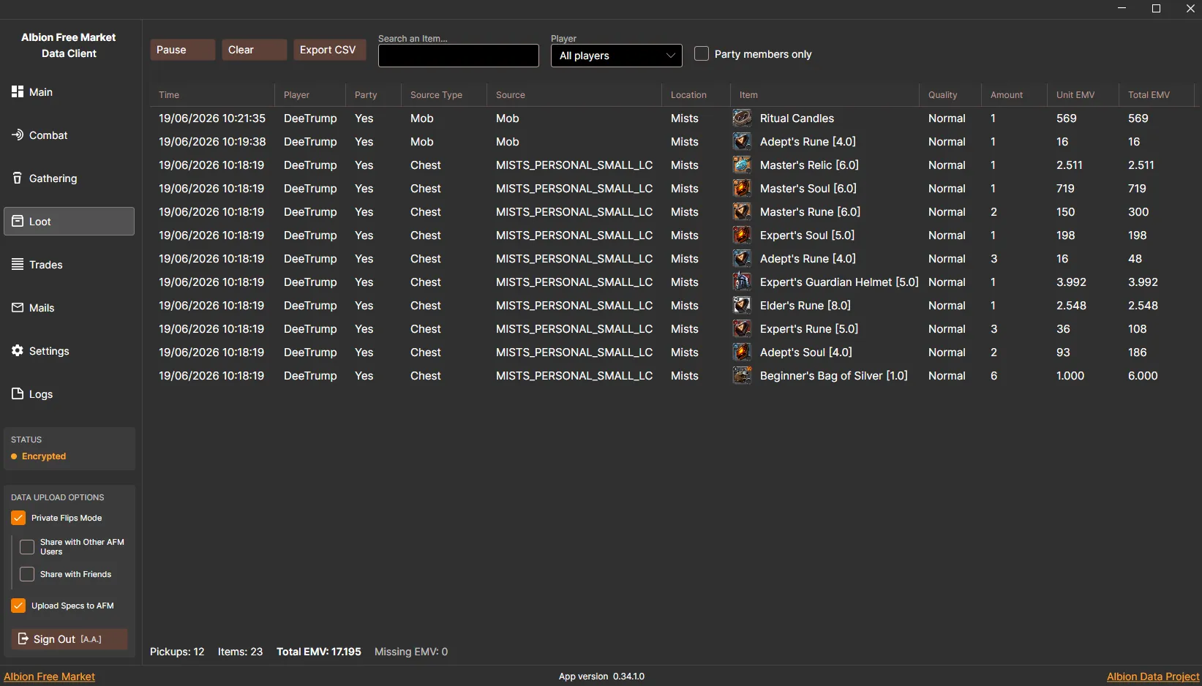Open the Albion Data Project link
Screen dimensions: 1202x686
click(1153, 676)
